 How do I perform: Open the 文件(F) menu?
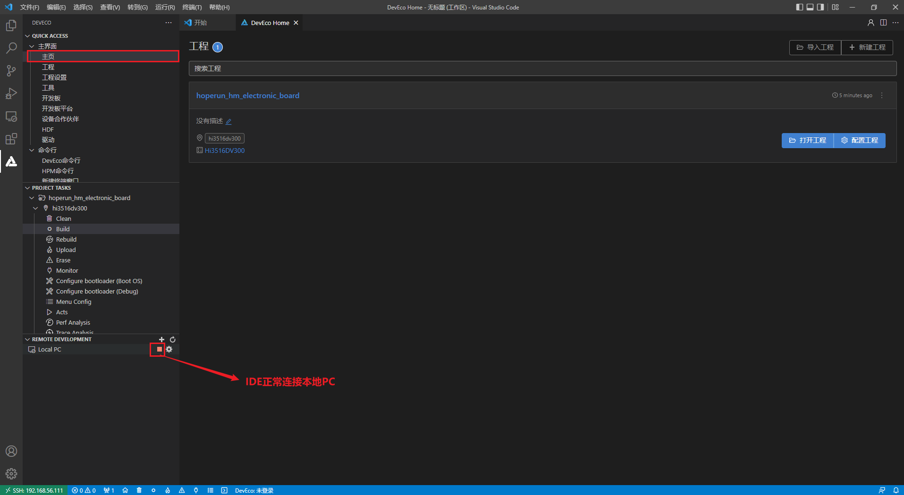click(30, 7)
